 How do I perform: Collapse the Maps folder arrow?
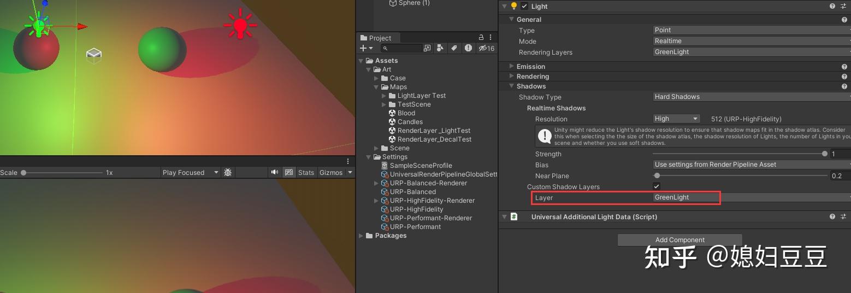376,87
